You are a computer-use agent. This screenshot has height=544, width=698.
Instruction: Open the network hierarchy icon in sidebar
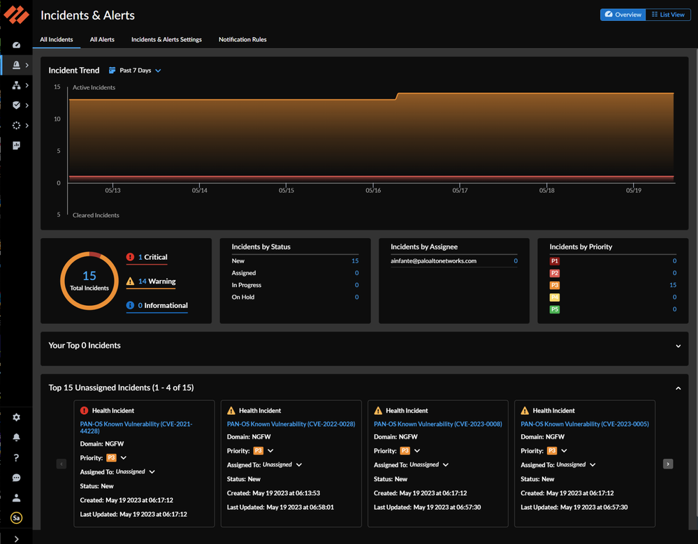coord(16,85)
